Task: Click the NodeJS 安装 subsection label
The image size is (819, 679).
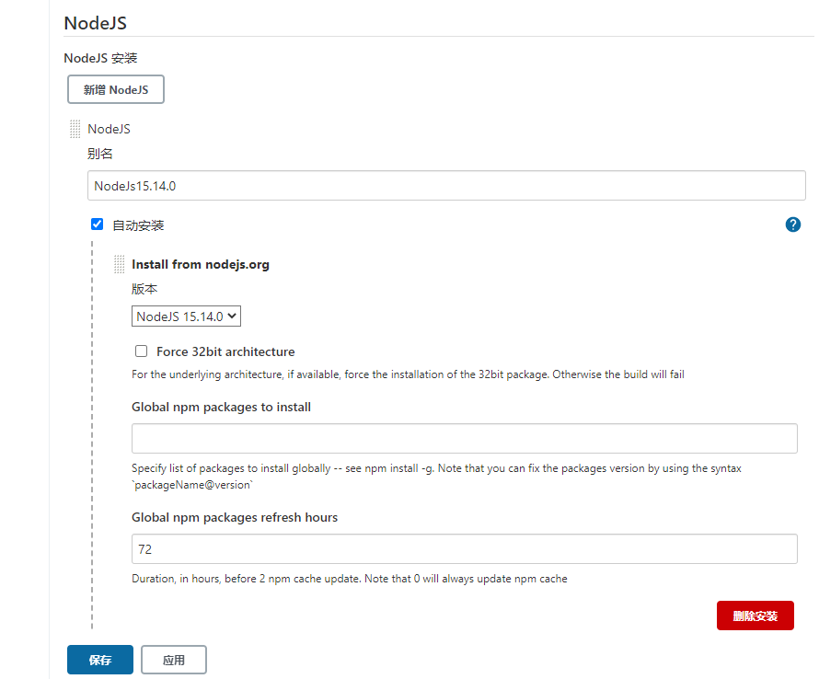Action: pyautogui.click(x=100, y=58)
